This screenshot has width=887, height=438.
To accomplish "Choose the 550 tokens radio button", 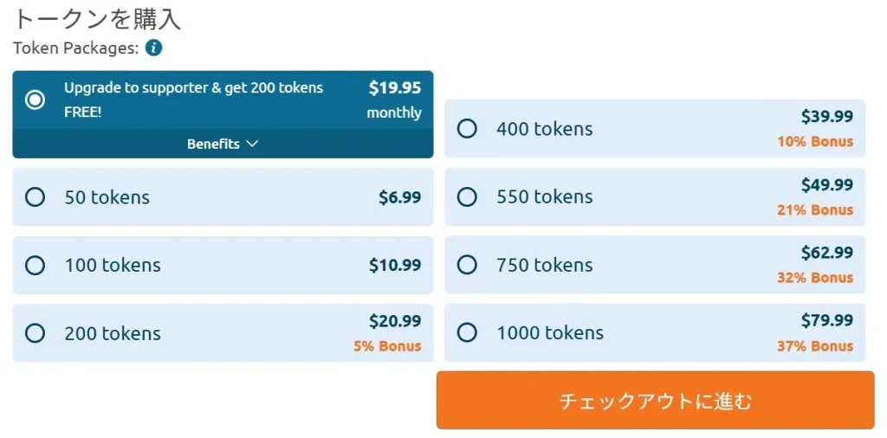I will click(x=467, y=197).
